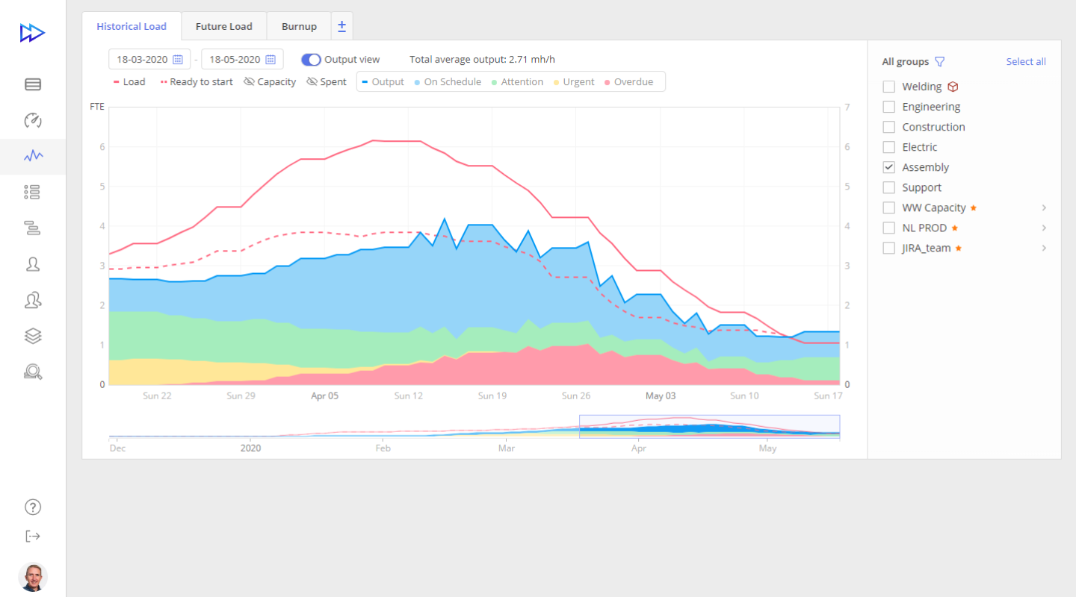The image size is (1076, 597).
Task: Click the stacked list icon in sidebar
Action: (x=33, y=84)
